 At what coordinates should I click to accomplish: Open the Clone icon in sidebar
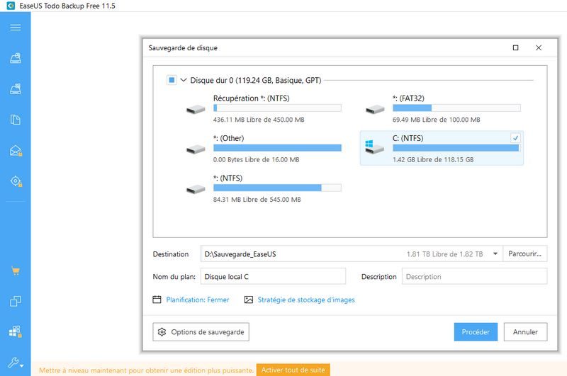click(15, 301)
